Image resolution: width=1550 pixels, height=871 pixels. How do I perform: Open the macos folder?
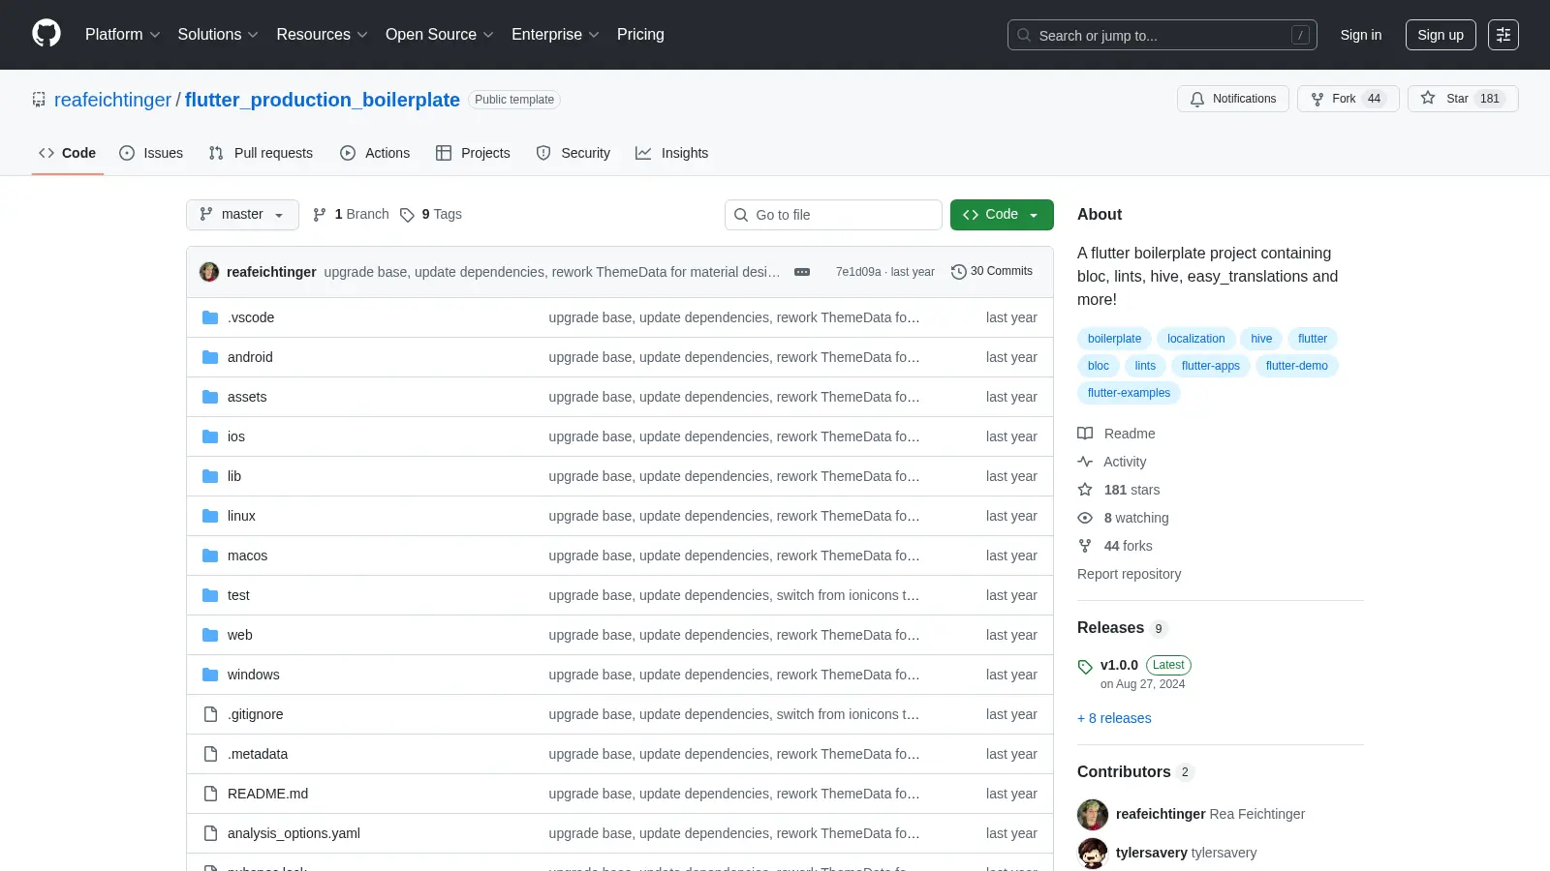click(247, 556)
